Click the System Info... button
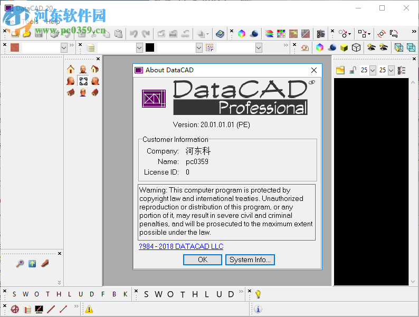 pos(250,260)
